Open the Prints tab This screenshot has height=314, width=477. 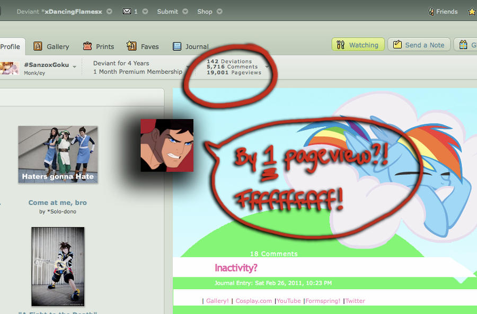[x=99, y=47]
